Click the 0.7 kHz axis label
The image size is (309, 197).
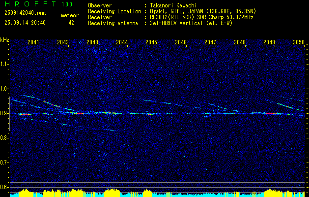coord(4,163)
